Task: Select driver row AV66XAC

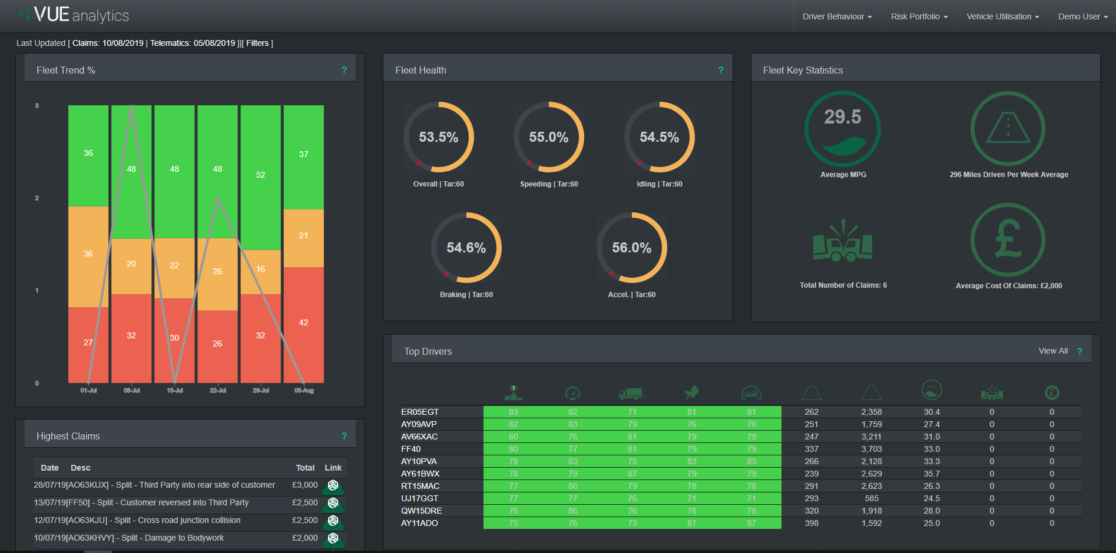Action: click(x=741, y=437)
